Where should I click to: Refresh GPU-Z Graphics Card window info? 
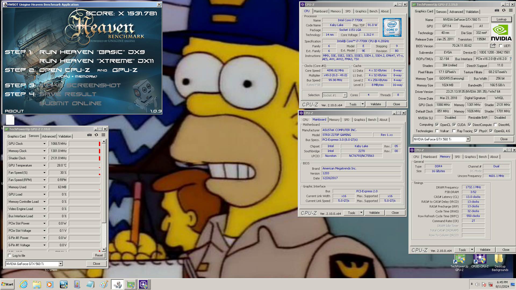[x=504, y=10]
